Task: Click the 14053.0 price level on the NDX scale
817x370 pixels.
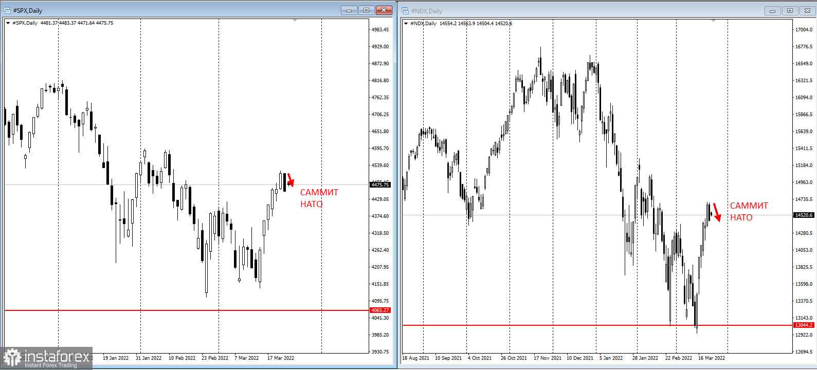Action: (804, 250)
